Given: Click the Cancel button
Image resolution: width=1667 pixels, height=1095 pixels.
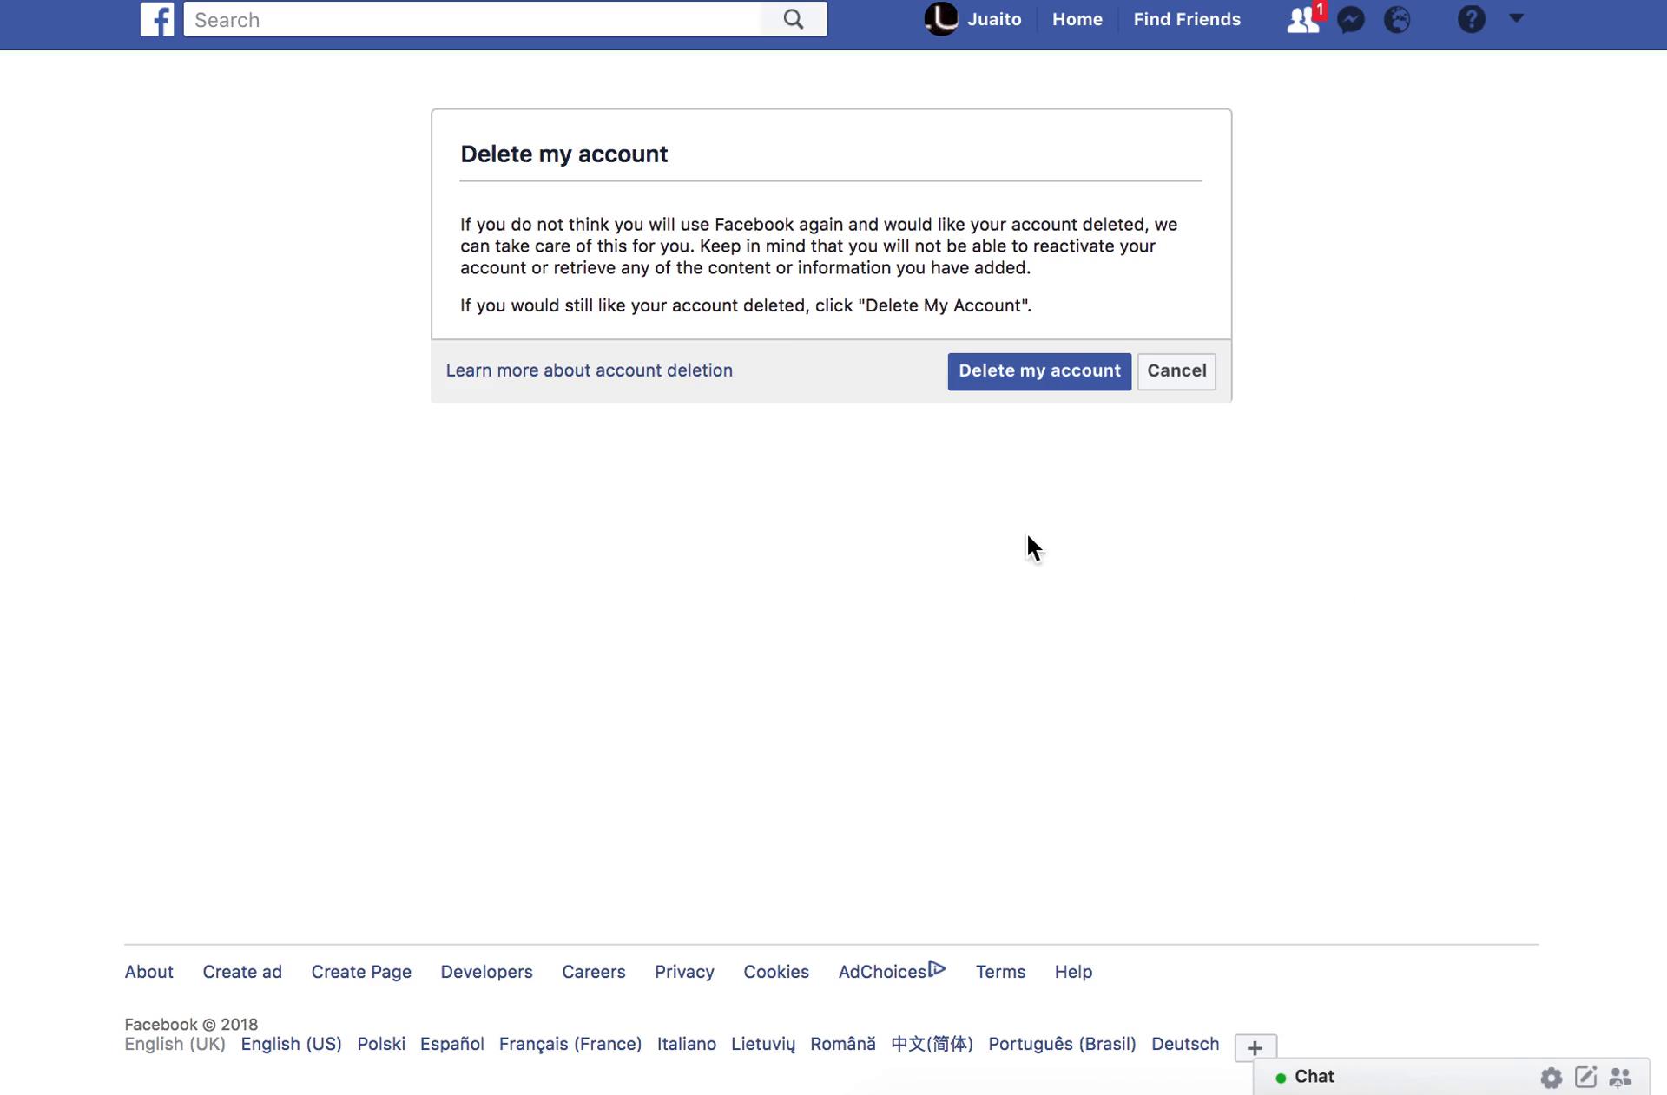Looking at the screenshot, I should (1176, 371).
